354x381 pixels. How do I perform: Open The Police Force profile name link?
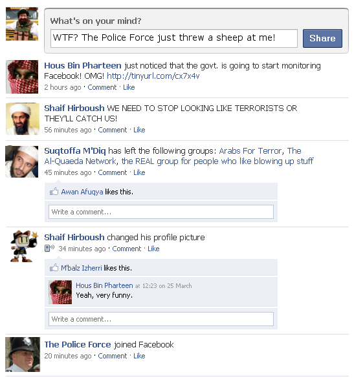[x=78, y=345]
